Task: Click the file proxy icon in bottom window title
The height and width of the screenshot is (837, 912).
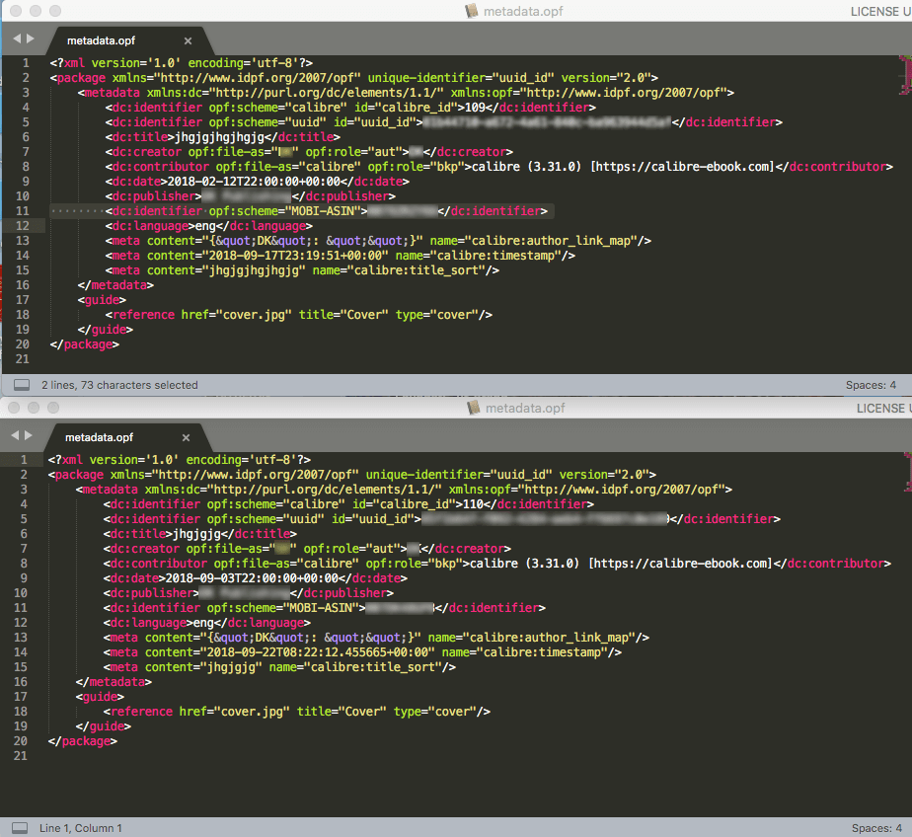Action: tap(474, 408)
